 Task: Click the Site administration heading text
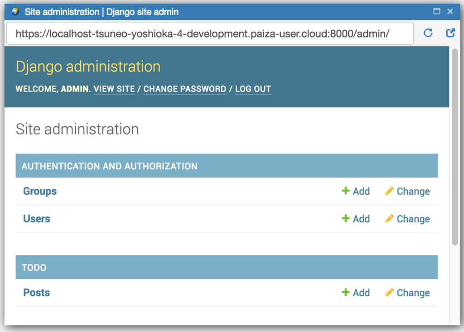coord(77,129)
